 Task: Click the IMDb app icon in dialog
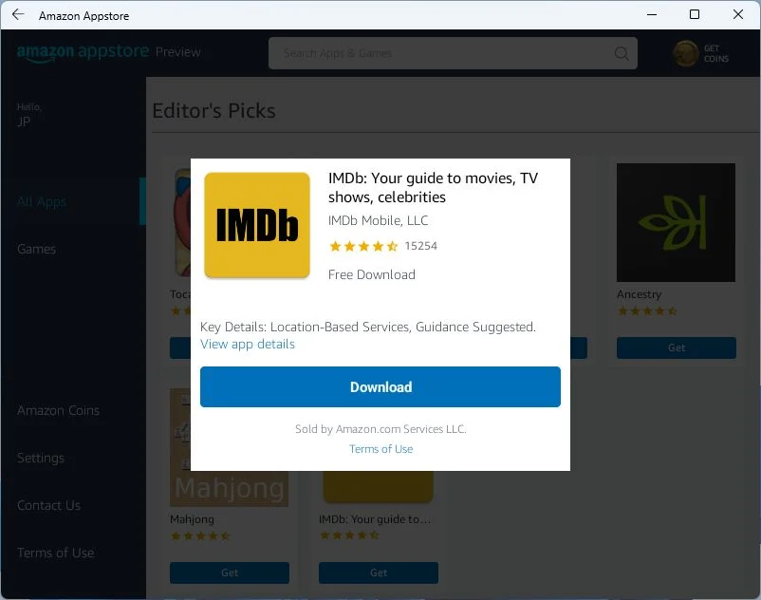point(257,225)
